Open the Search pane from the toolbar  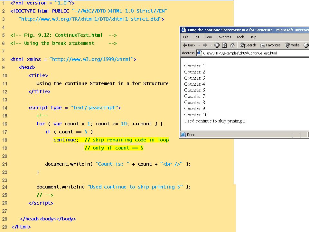coord(248,45)
